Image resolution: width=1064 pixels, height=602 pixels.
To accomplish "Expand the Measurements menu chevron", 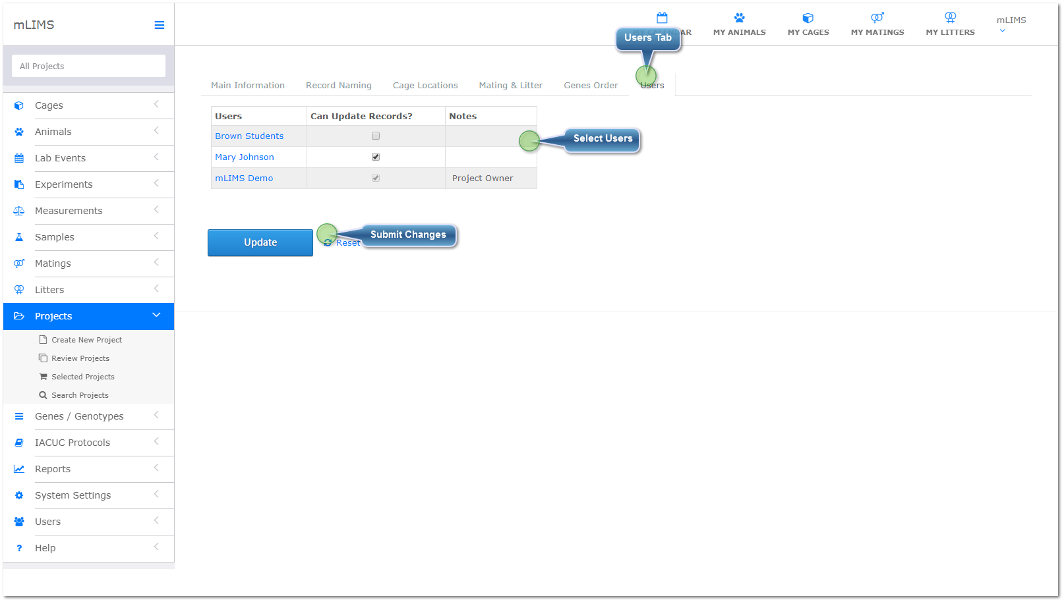I will (156, 209).
